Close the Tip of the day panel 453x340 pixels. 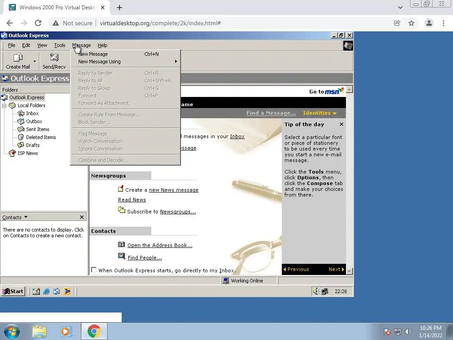click(342, 124)
